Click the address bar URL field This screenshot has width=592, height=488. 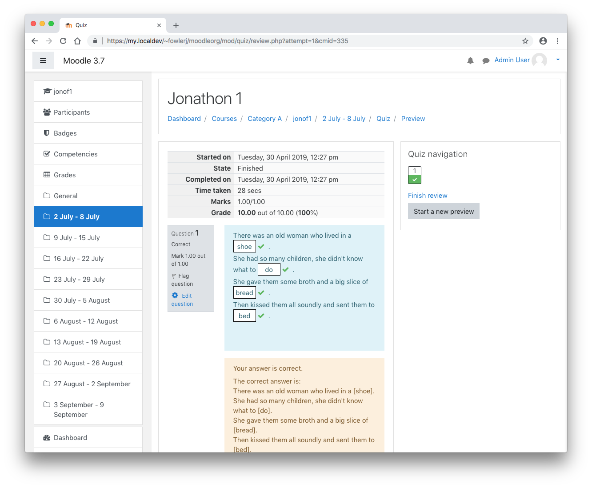(x=311, y=41)
